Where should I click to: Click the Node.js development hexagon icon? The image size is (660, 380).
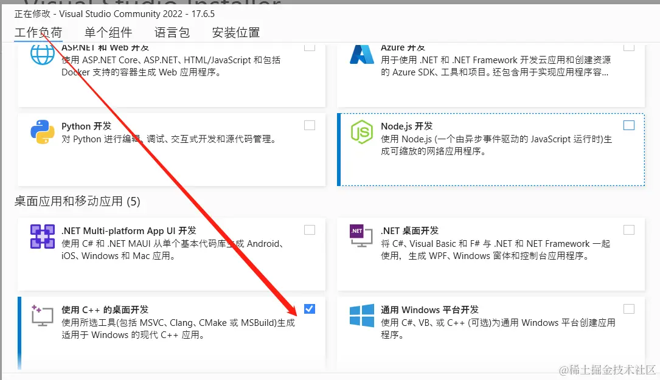click(x=361, y=132)
